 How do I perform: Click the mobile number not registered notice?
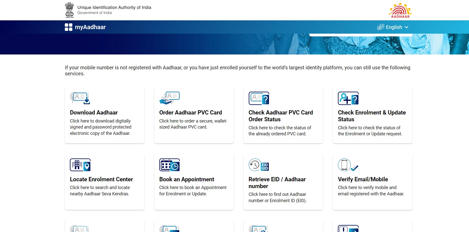point(238,71)
